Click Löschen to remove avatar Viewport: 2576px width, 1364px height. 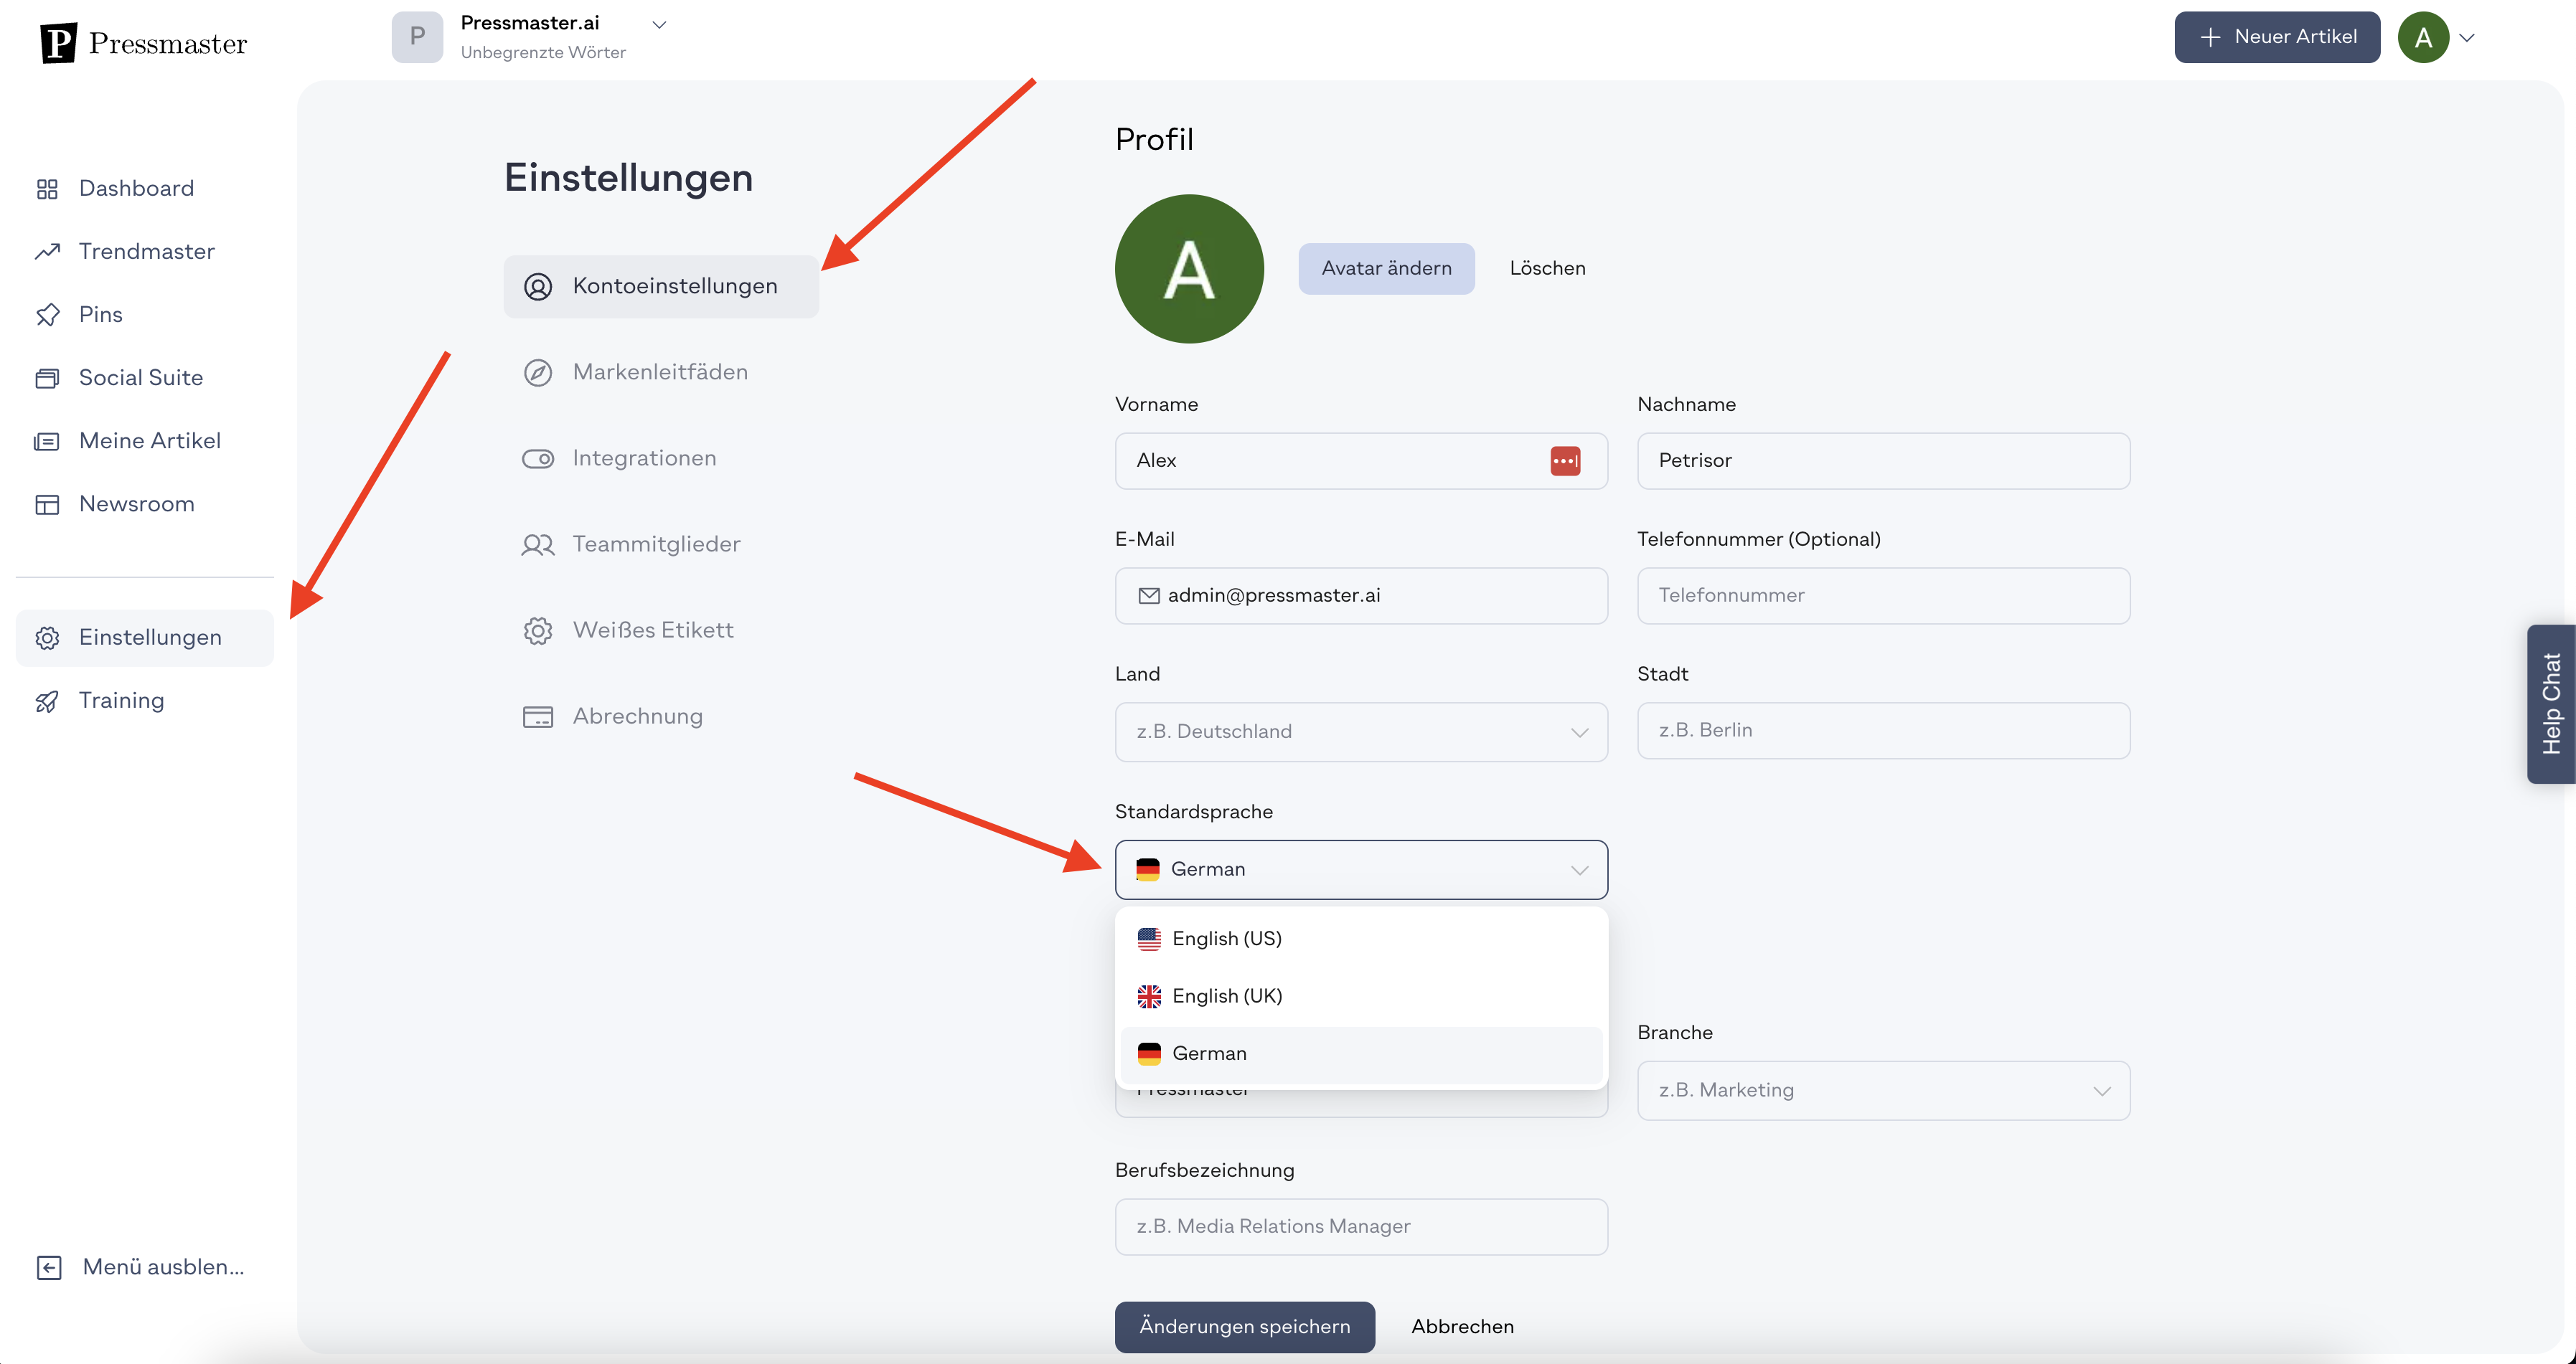coord(1547,269)
